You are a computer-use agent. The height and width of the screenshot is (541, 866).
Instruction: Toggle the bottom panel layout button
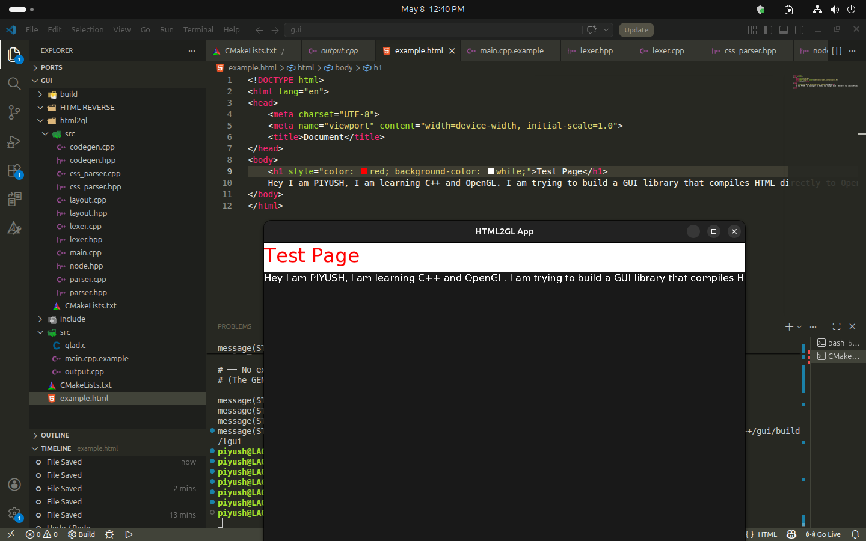(x=784, y=30)
